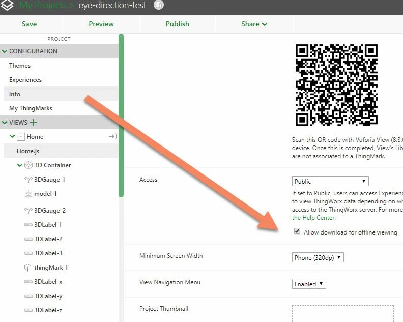Screen dimensions: 403x322
Task: Open My ThingMarks configuration
Action: click(x=31, y=108)
